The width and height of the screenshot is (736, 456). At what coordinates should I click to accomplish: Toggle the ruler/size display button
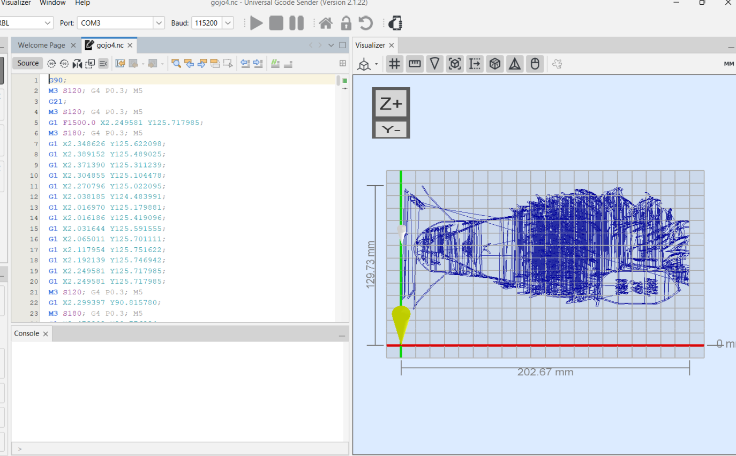click(x=415, y=64)
